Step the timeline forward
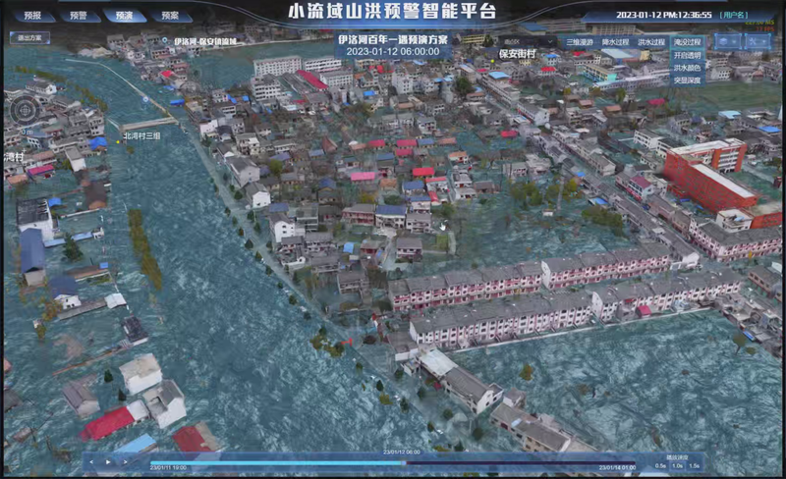The width and height of the screenshot is (786, 479). [125, 461]
